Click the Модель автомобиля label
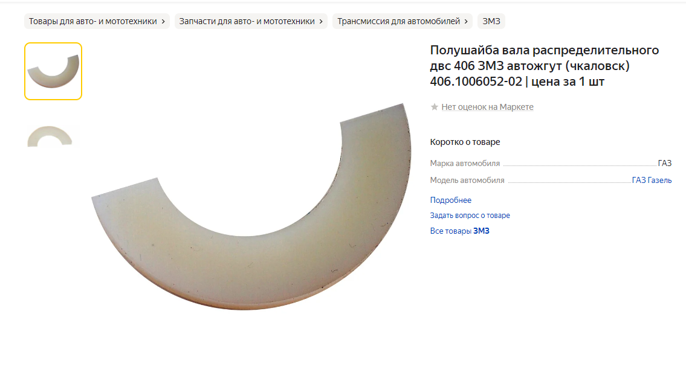 coord(467,180)
